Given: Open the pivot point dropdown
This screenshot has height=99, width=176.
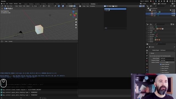Looking at the screenshot, I should click(41, 6).
